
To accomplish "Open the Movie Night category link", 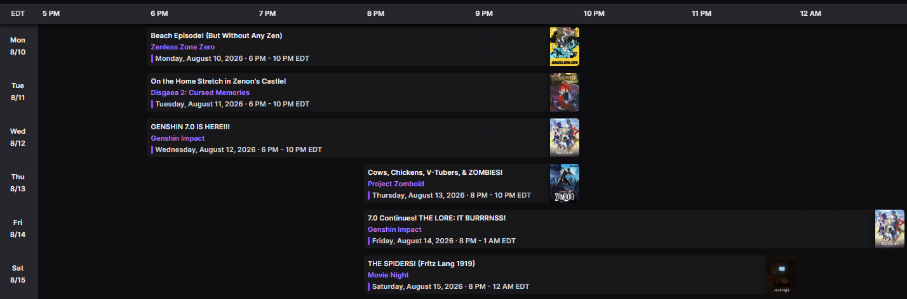I will [388, 275].
